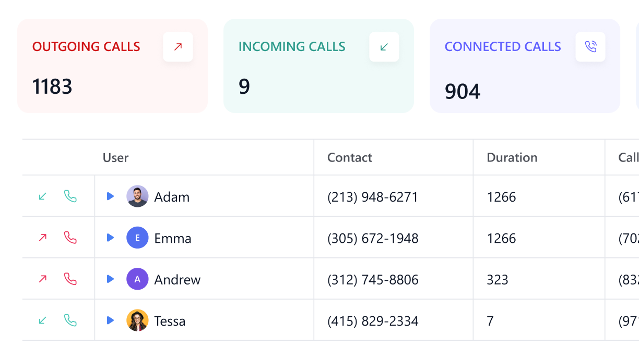The image size is (639, 347).
Task: Click the Duration column header
Action: (x=512, y=157)
